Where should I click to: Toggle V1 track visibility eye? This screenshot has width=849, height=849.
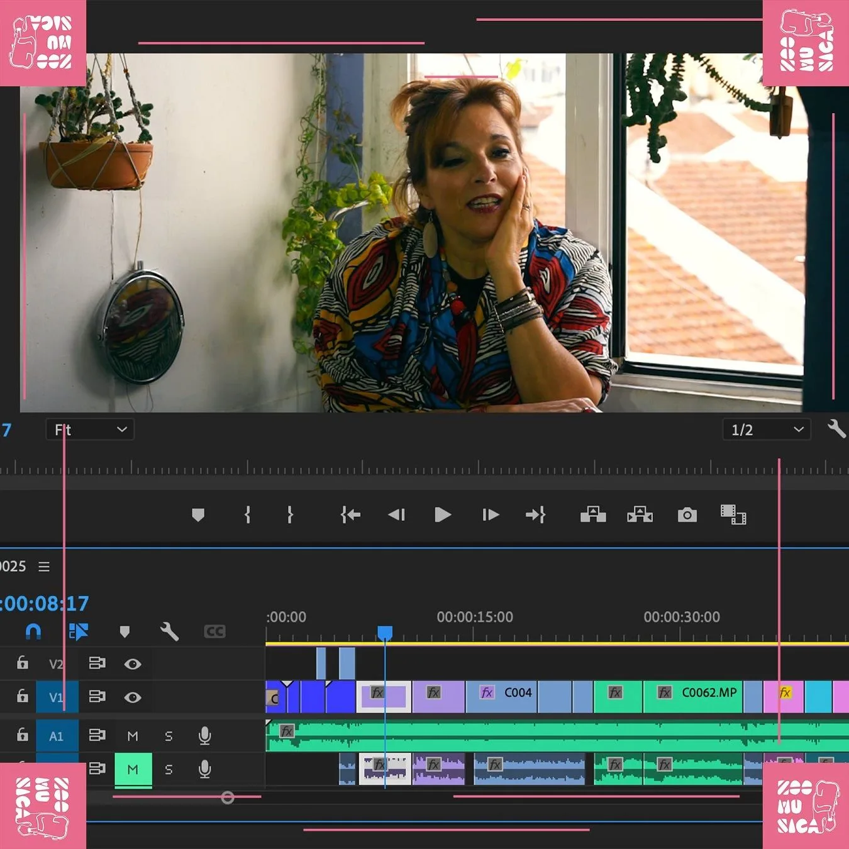pyautogui.click(x=133, y=697)
